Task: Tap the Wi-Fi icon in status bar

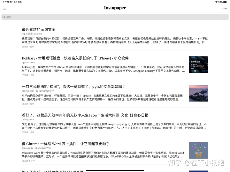Action: [x=216, y=2]
